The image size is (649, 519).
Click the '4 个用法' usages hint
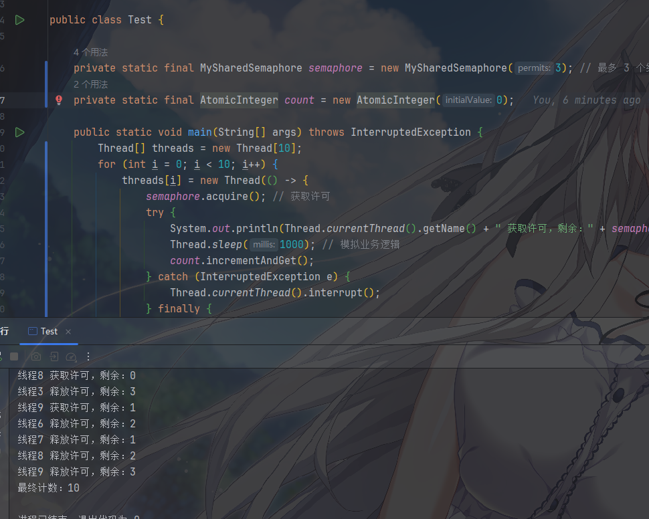[90, 52]
